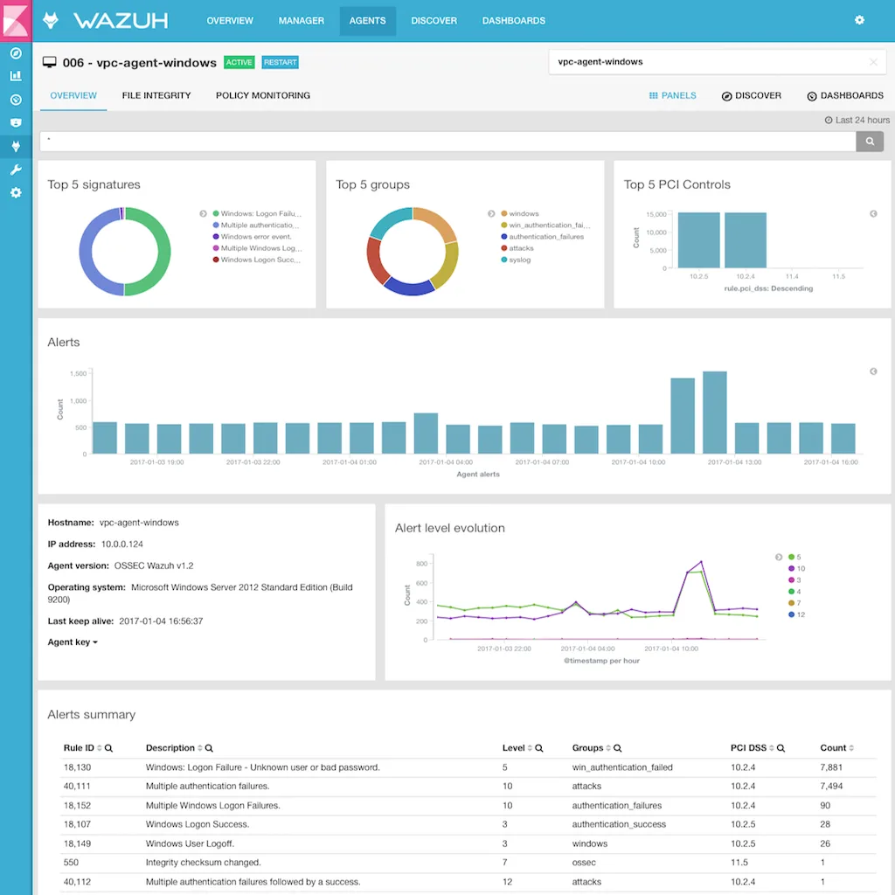
Task: Open Wazuh wolf icon in sidebar
Action: click(x=16, y=146)
